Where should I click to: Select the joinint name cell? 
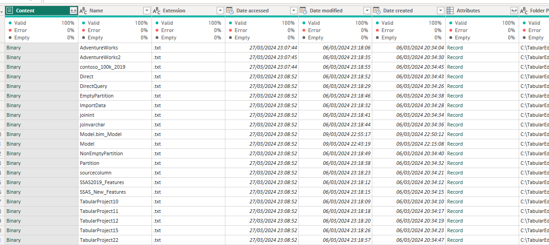[115, 115]
